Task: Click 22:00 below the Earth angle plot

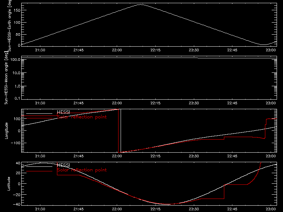Action: [x=117, y=50]
